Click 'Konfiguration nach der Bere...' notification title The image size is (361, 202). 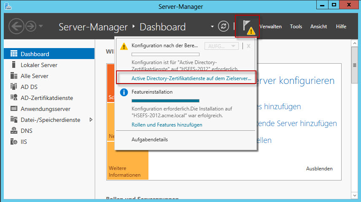pyautogui.click(x=164, y=46)
